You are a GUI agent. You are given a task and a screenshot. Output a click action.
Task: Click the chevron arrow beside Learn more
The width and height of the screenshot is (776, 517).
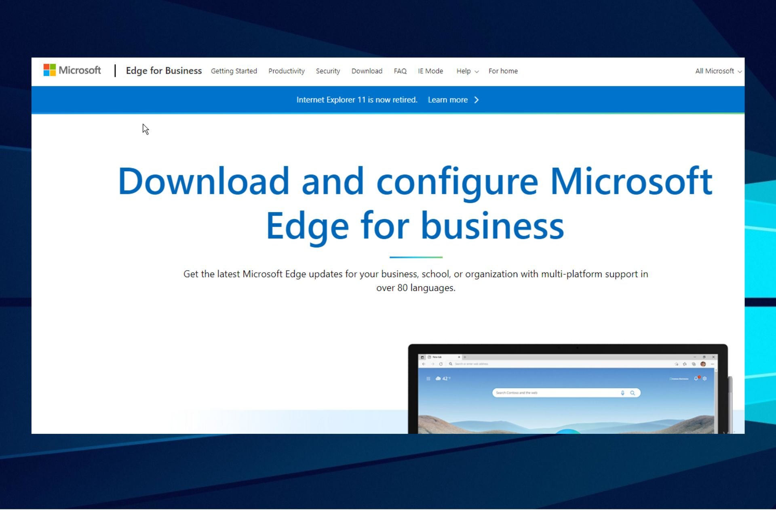point(477,100)
